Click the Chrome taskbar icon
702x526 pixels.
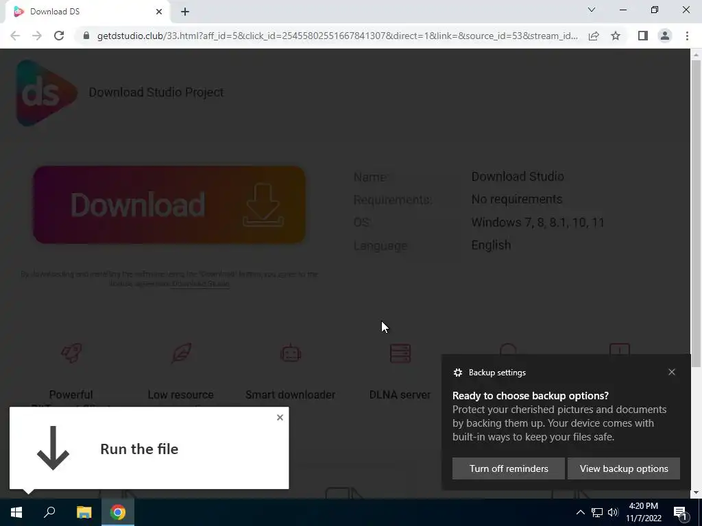pyautogui.click(x=118, y=512)
